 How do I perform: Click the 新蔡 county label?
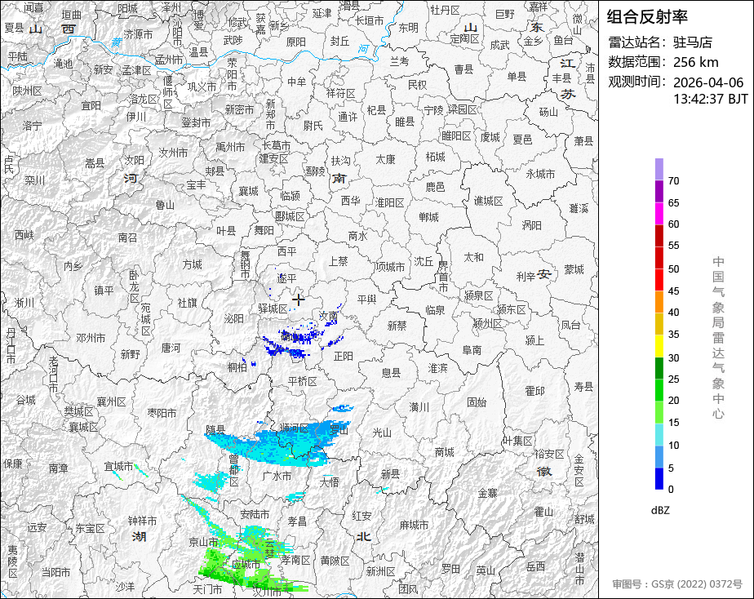click(397, 326)
